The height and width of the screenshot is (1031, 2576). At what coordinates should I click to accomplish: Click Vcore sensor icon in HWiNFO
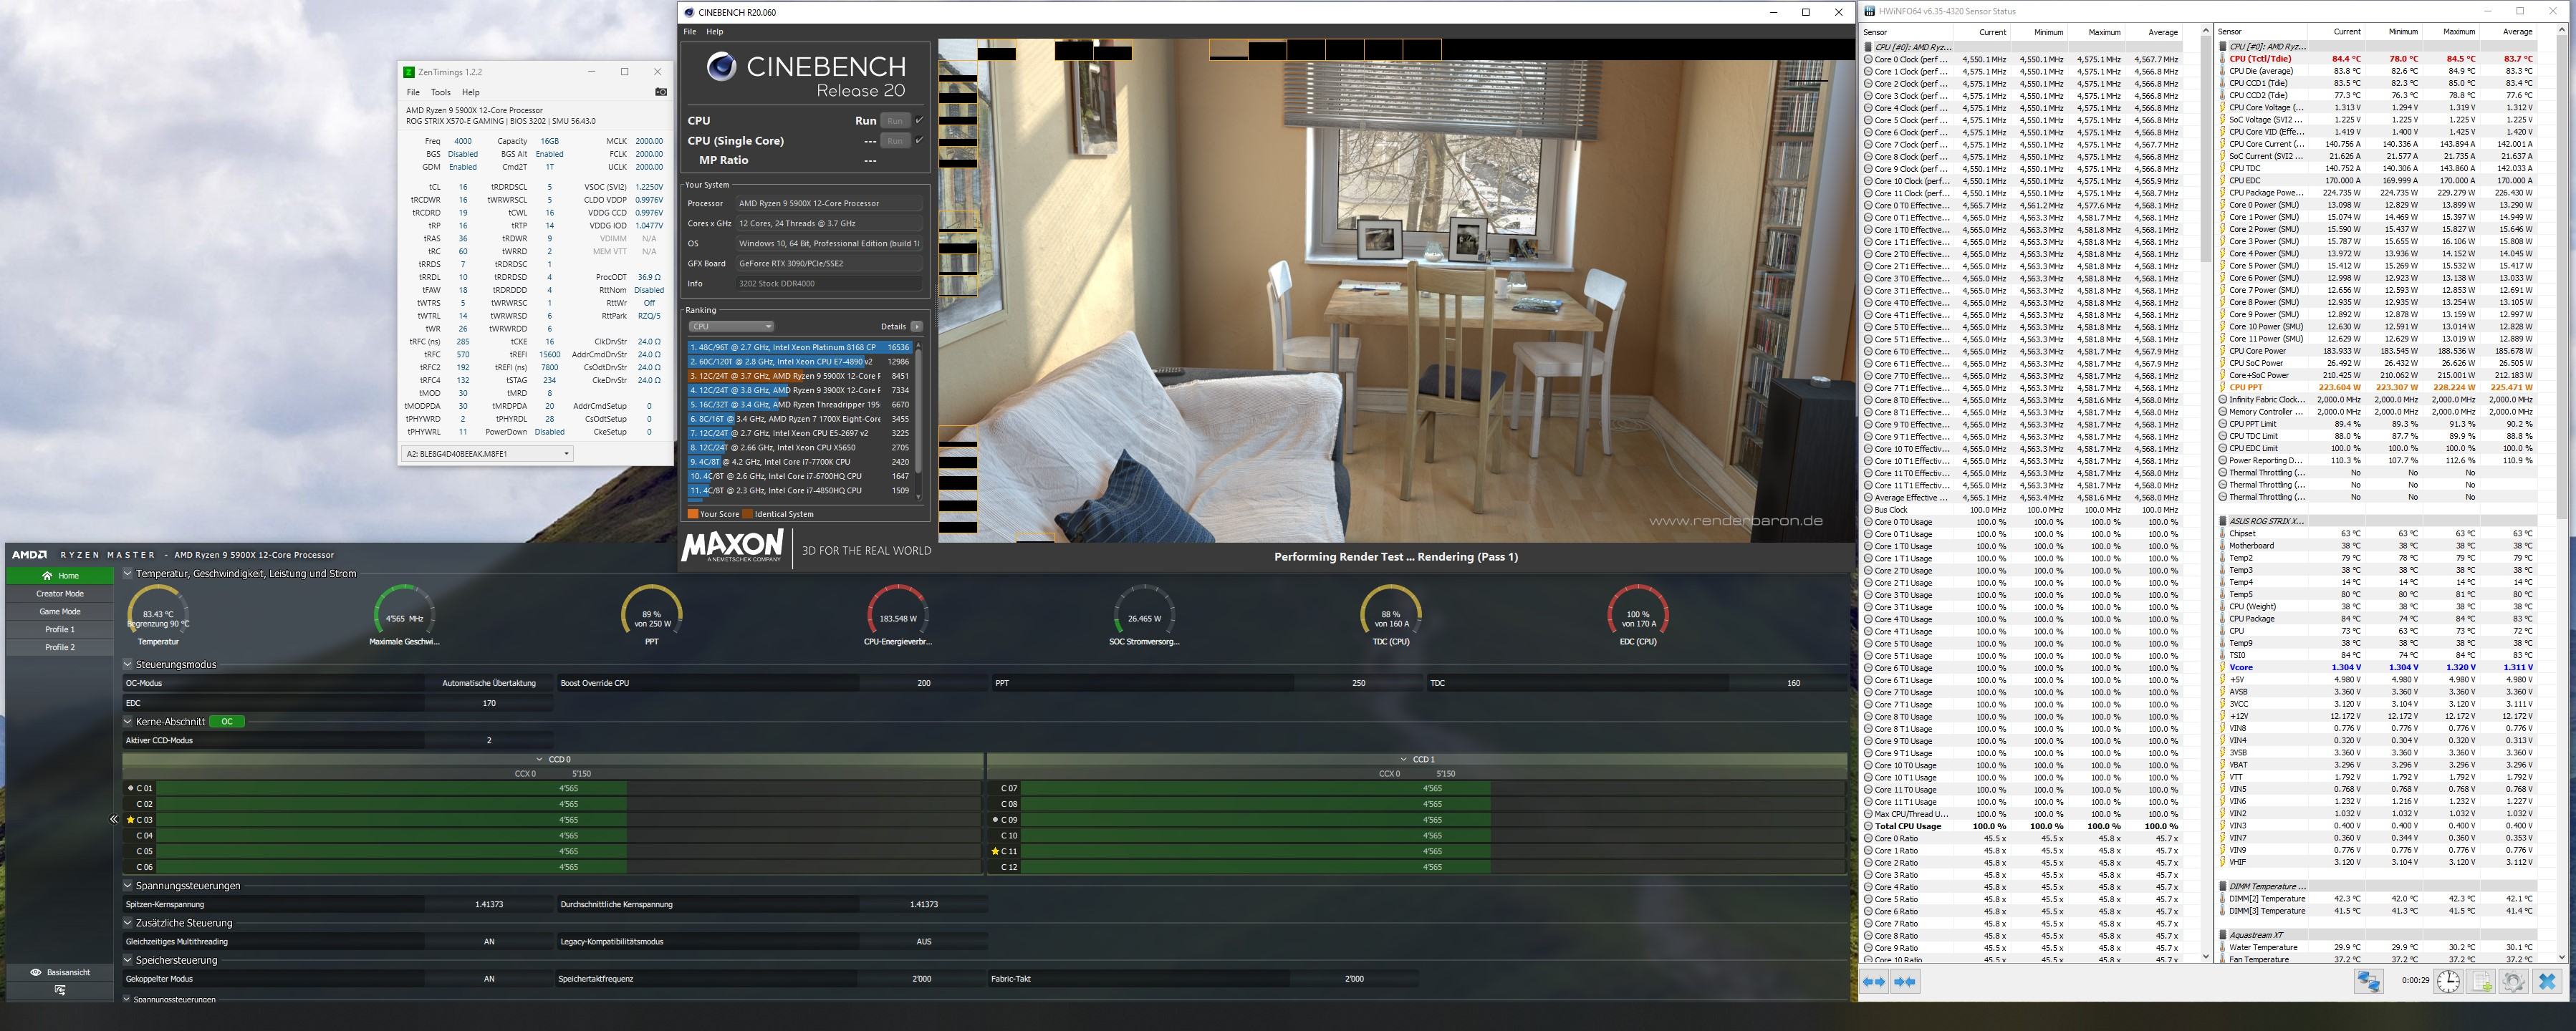click(2222, 667)
